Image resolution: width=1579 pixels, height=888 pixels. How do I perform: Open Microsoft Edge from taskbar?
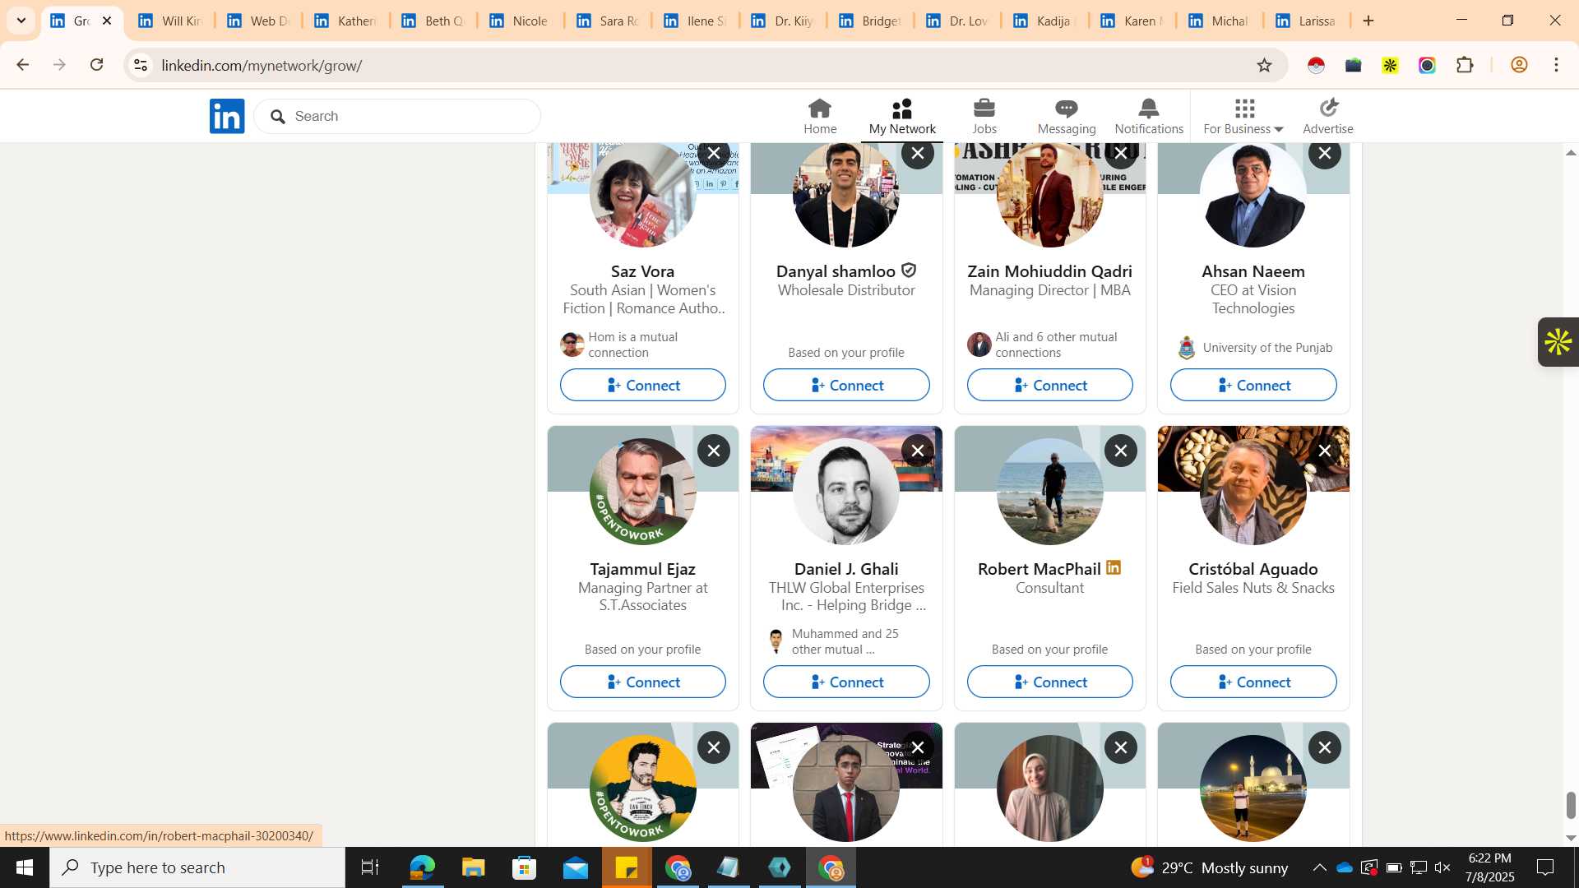[x=422, y=867]
